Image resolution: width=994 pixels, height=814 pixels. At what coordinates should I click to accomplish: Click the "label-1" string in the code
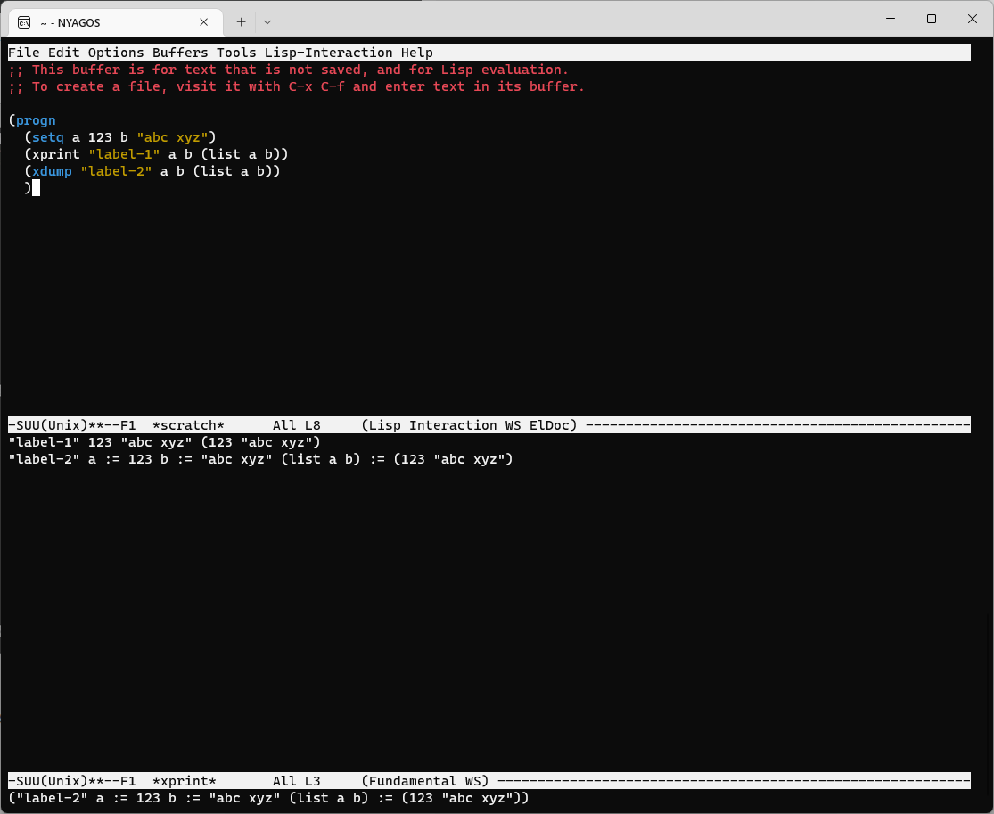(124, 154)
